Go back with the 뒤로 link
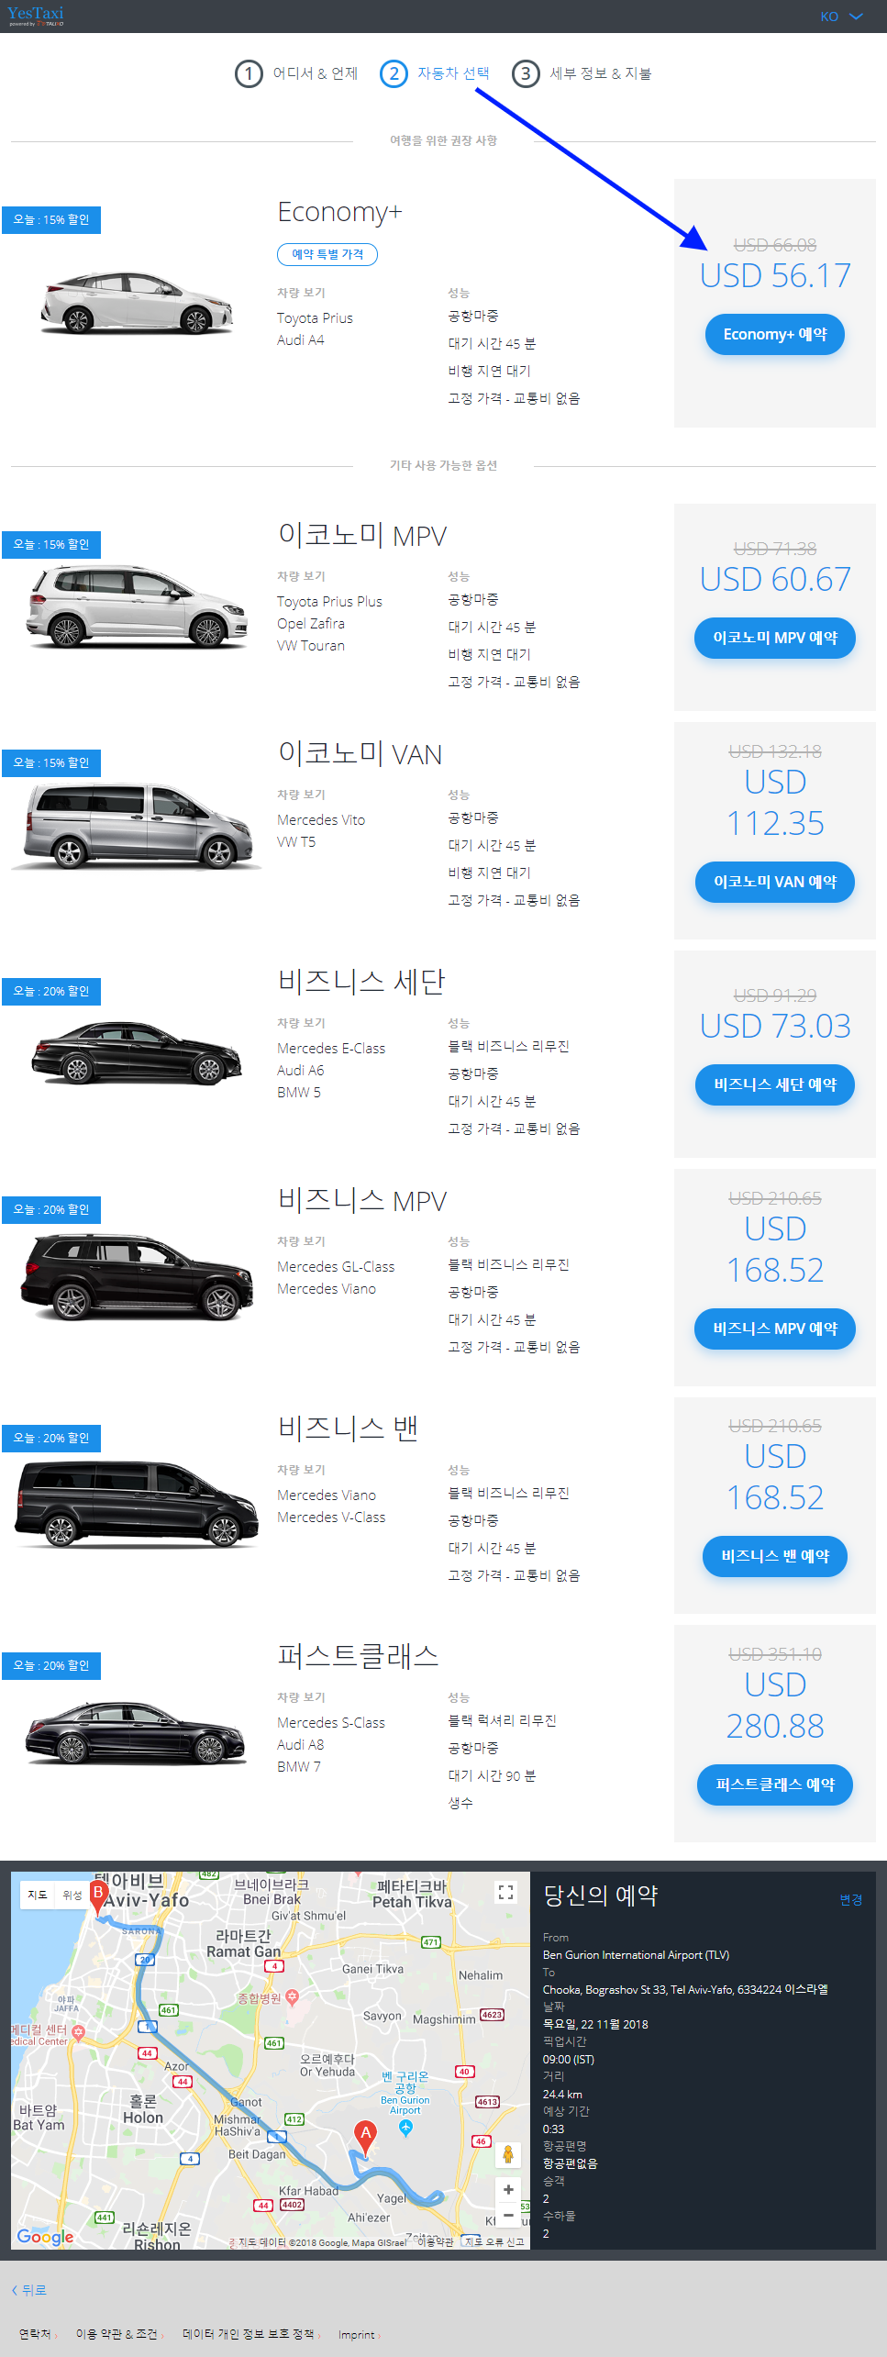The height and width of the screenshot is (2357, 887). [29, 2290]
